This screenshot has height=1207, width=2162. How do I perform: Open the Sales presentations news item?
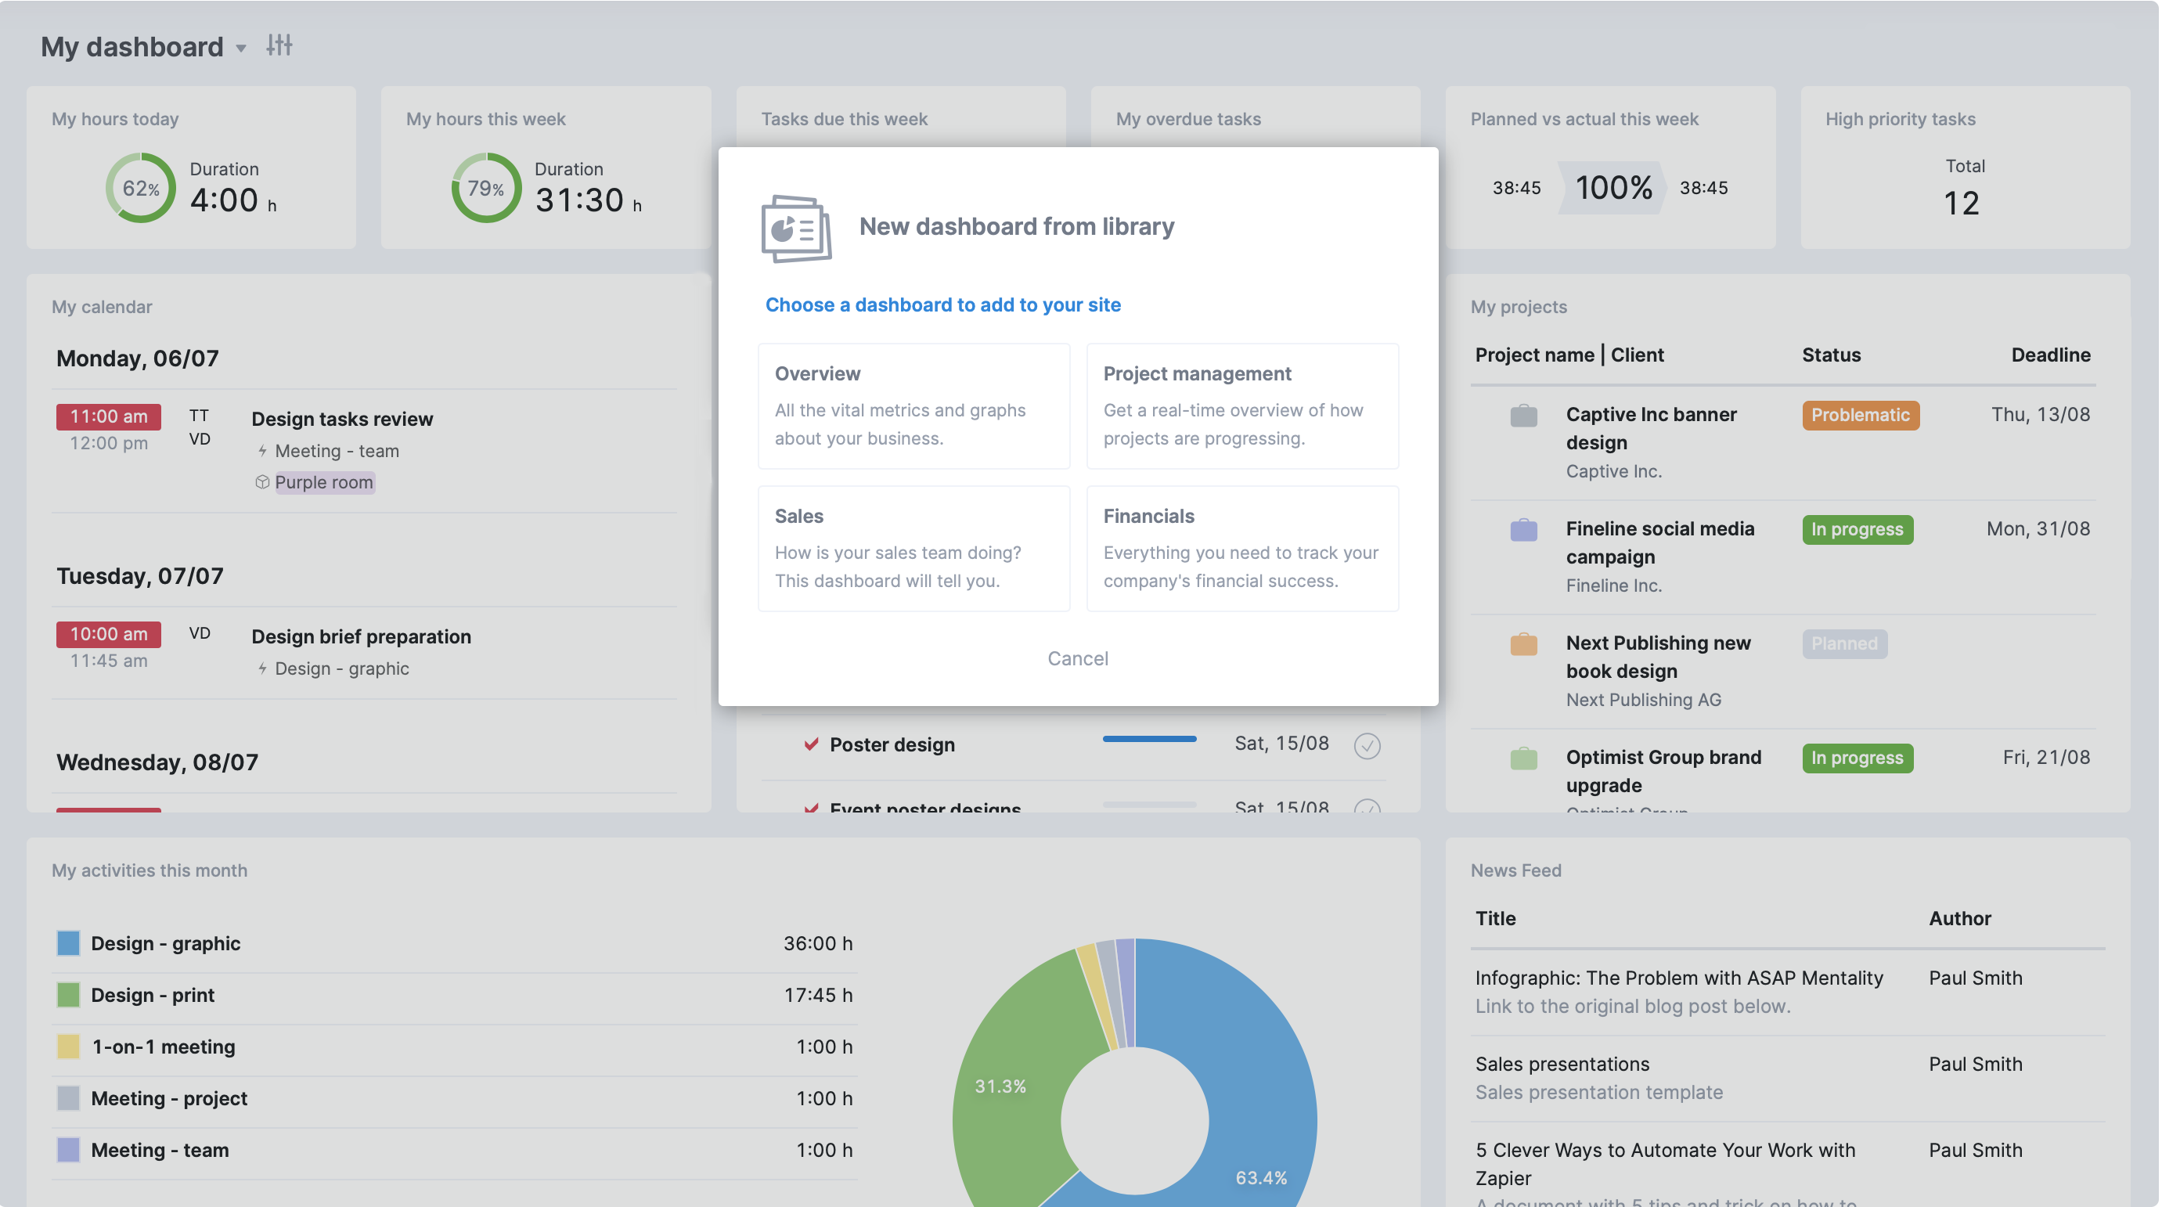point(1562,1064)
